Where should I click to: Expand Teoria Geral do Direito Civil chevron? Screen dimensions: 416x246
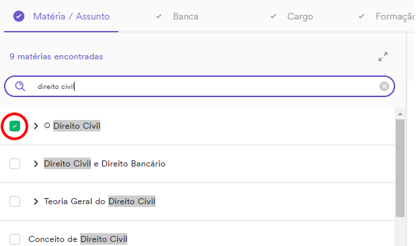[x=36, y=202]
